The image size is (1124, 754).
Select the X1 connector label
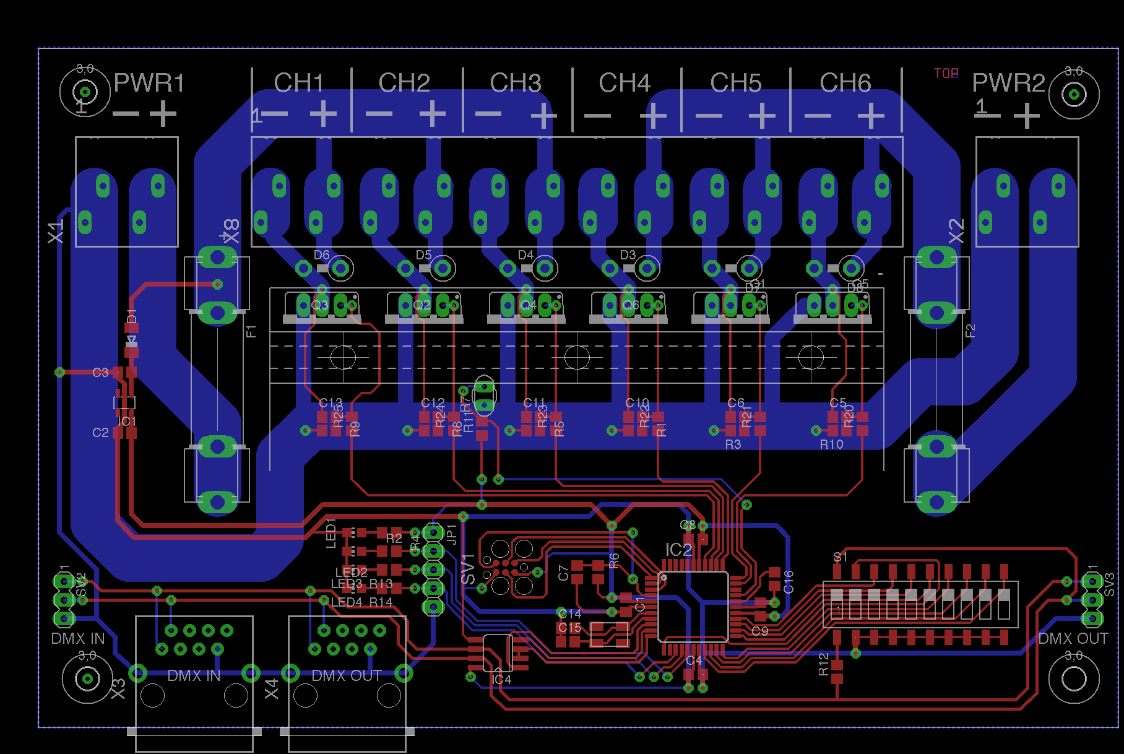(56, 232)
